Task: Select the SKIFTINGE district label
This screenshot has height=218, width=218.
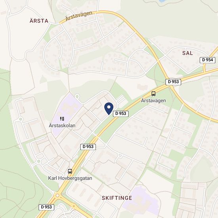Action: coord(117,198)
